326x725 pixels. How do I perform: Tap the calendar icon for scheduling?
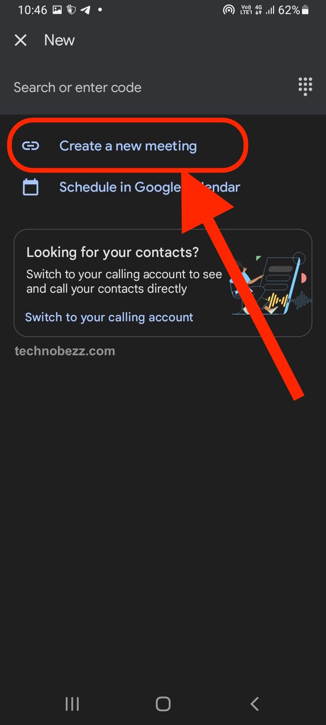[x=30, y=187]
